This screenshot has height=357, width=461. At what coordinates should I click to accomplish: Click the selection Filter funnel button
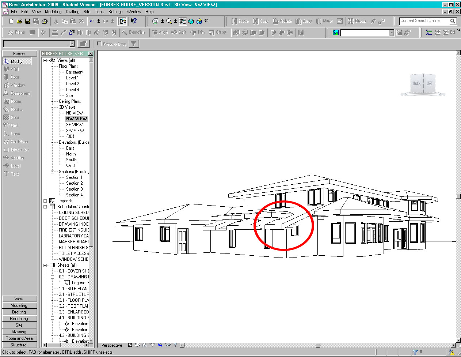(134, 44)
